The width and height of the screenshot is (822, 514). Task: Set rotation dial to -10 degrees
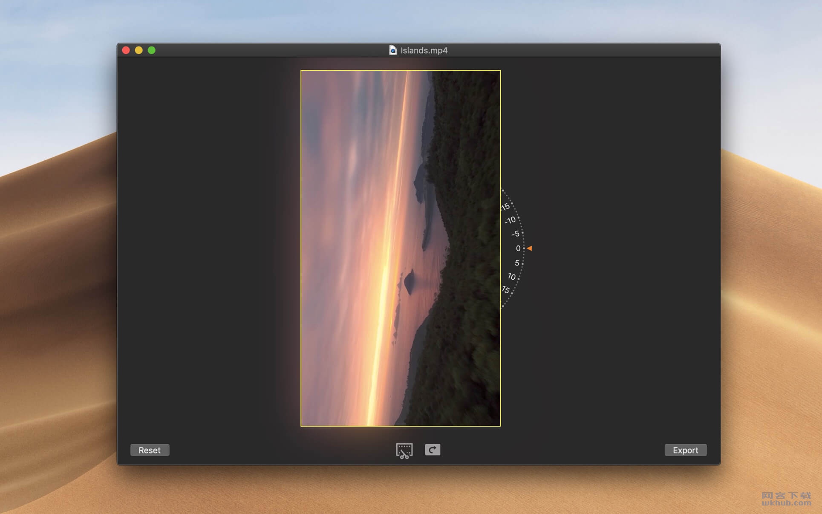[510, 220]
